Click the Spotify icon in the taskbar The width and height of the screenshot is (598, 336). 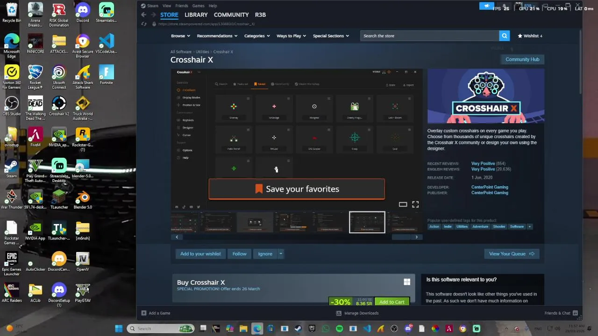[x=339, y=329]
